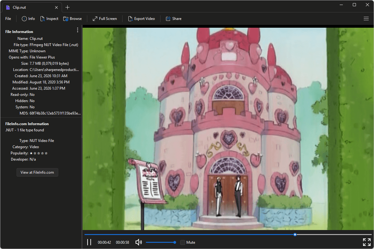
Task: Click the Type value NUT Video File
Action: coord(42,141)
